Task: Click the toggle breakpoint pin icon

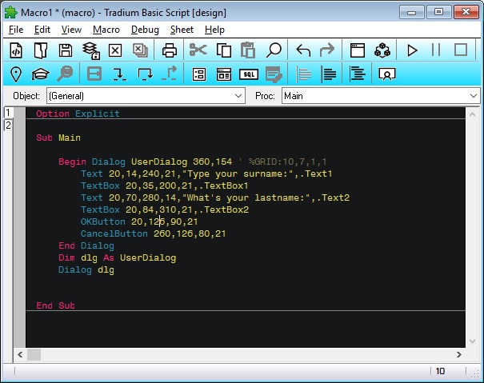Action: (x=16, y=74)
